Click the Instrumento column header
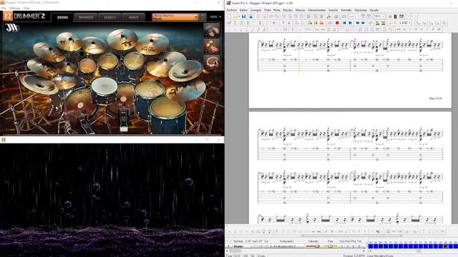This screenshot has width=458, height=257. pyautogui.click(x=286, y=241)
